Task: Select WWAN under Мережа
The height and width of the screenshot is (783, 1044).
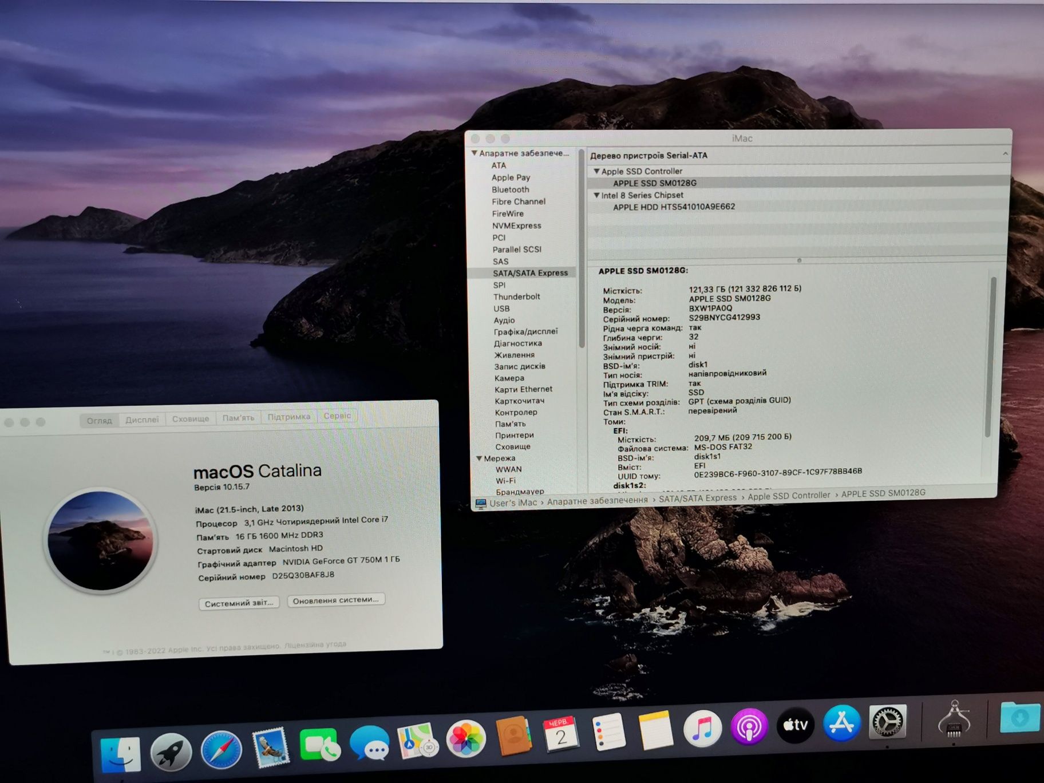Action: (508, 469)
